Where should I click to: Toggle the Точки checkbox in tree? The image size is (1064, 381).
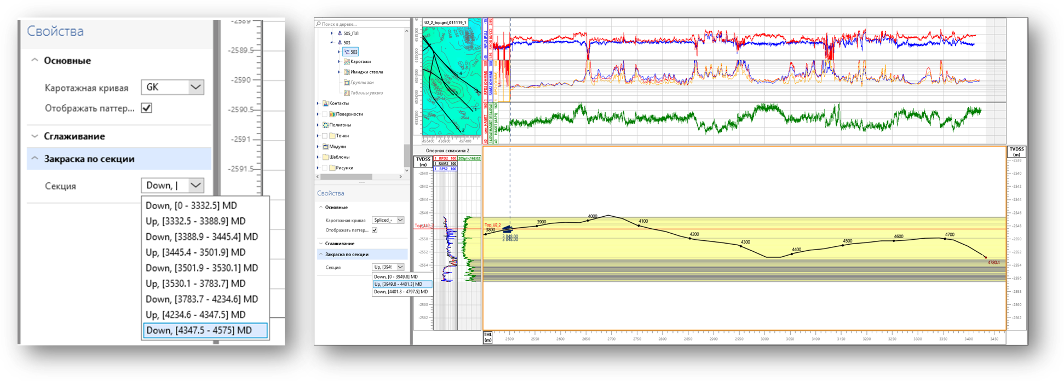click(325, 136)
